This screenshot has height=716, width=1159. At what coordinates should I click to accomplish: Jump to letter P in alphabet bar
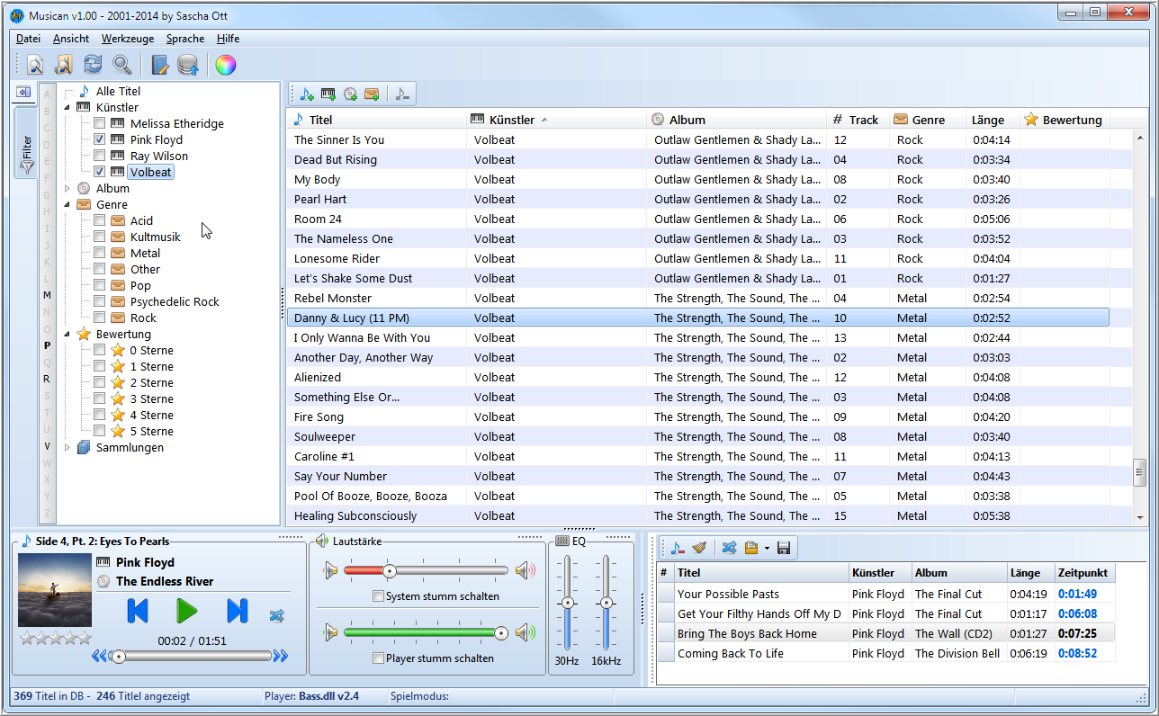[47, 345]
